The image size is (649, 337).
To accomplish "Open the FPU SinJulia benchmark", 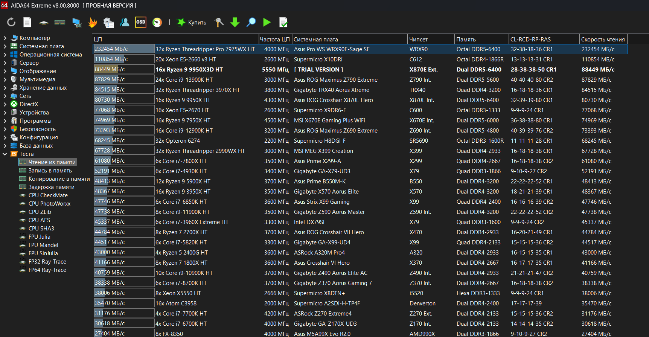I will pyautogui.click(x=39, y=253).
